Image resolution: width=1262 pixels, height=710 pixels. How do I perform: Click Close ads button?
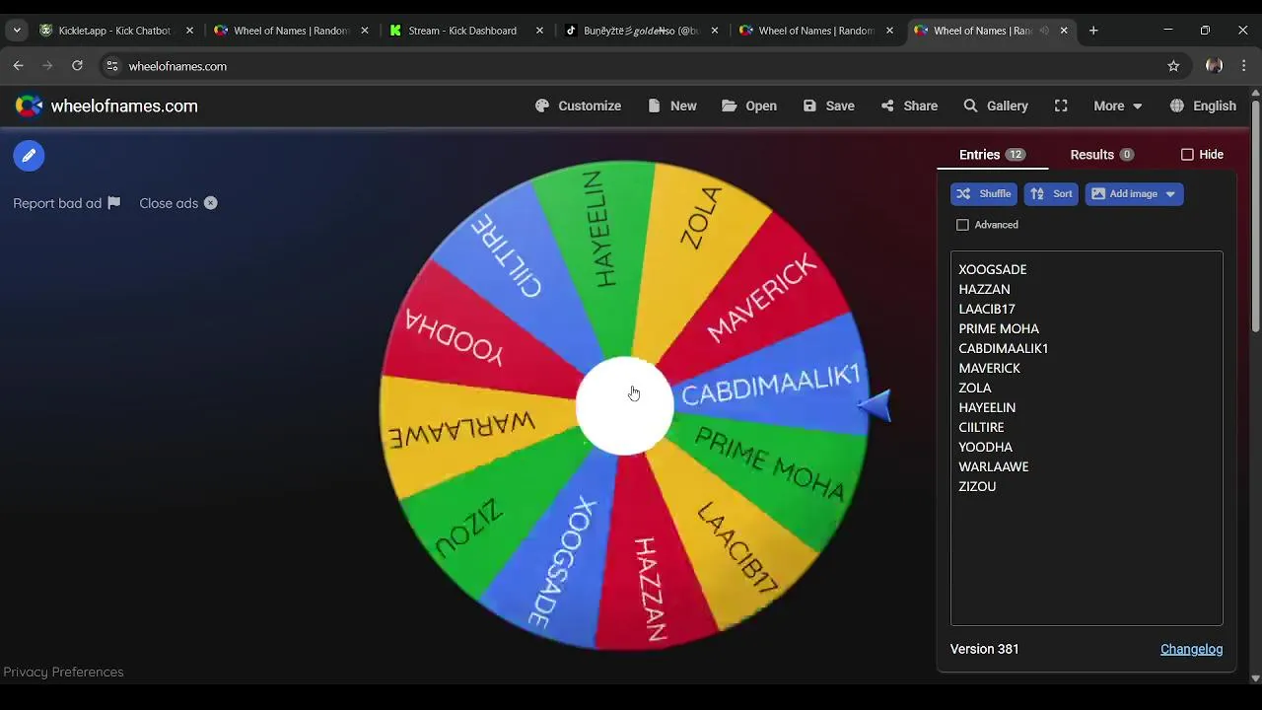click(178, 203)
